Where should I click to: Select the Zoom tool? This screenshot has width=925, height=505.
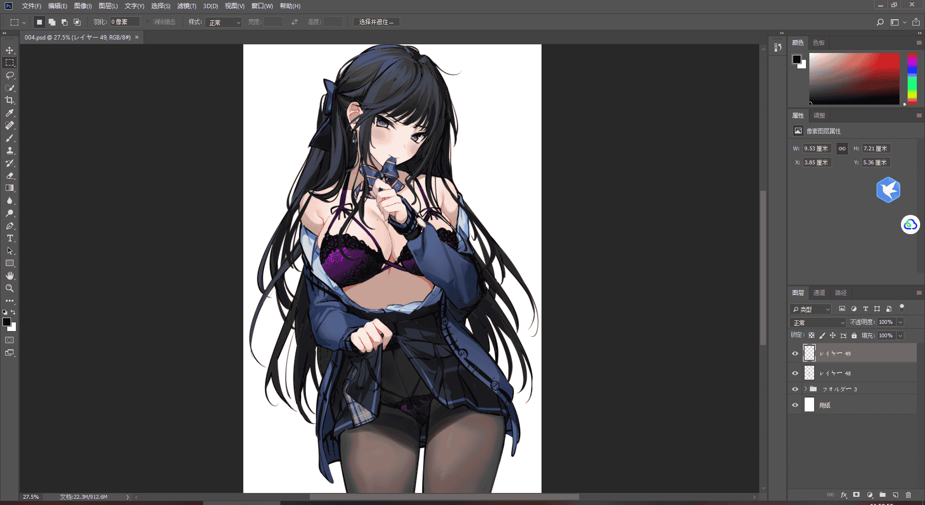click(x=10, y=288)
